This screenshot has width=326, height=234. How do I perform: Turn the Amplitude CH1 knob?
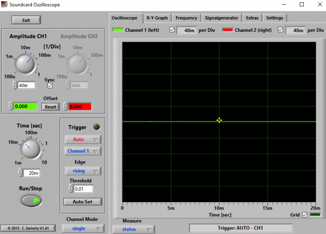[x=25, y=63]
